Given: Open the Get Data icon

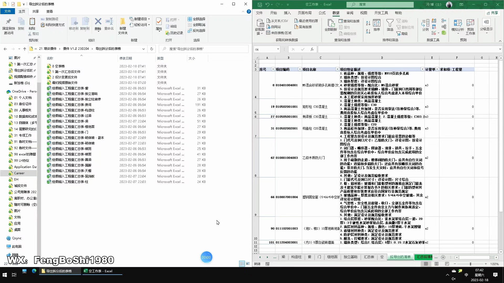Looking at the screenshot, I should coord(260,24).
